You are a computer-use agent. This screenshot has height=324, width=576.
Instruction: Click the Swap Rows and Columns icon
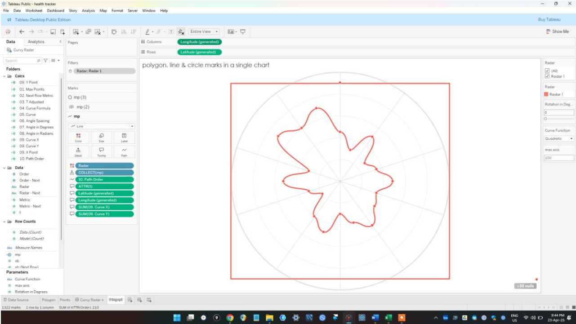click(x=114, y=32)
